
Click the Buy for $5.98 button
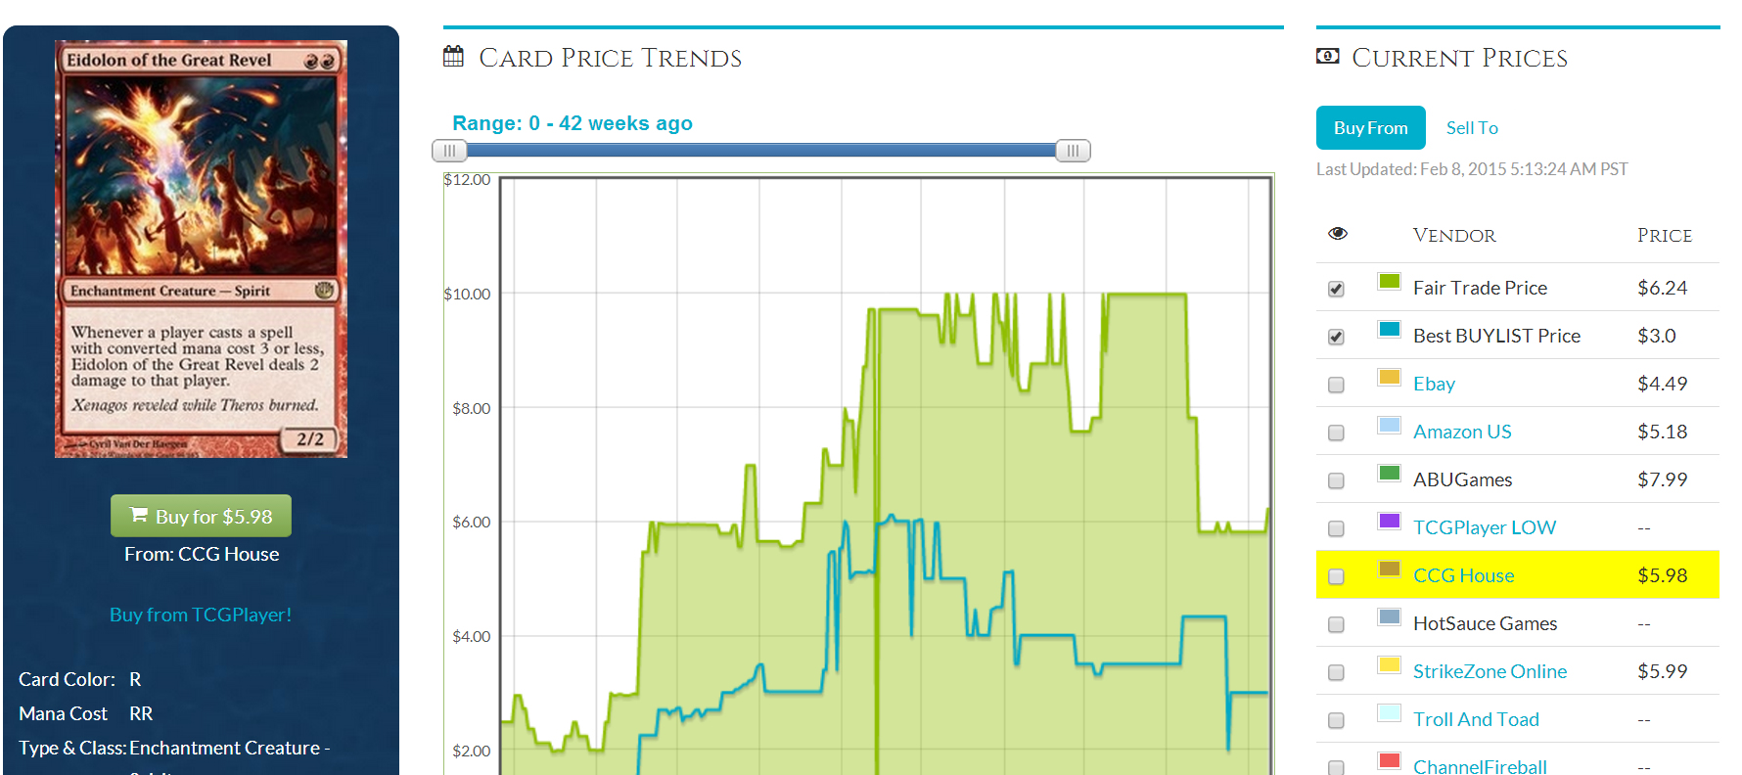(x=201, y=516)
